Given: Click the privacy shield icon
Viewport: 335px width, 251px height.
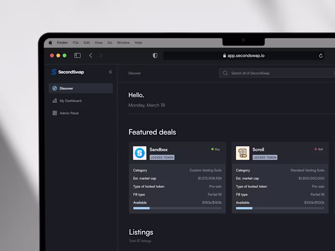Looking at the screenshot, I should point(155,56).
